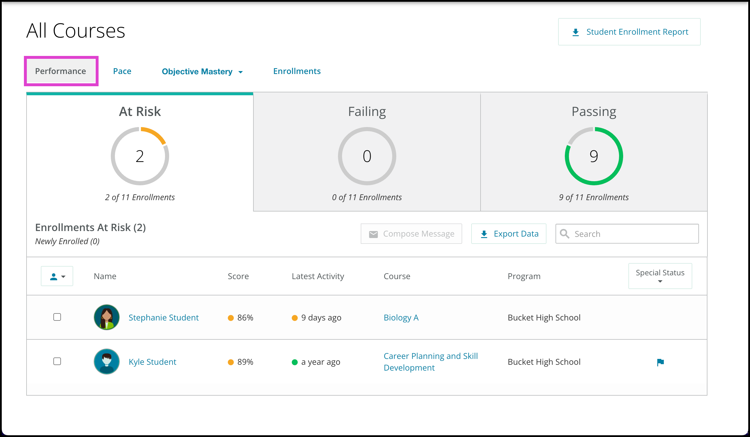Viewport: 750px width, 437px height.
Task: Sort by the Name column header
Action: click(x=105, y=276)
